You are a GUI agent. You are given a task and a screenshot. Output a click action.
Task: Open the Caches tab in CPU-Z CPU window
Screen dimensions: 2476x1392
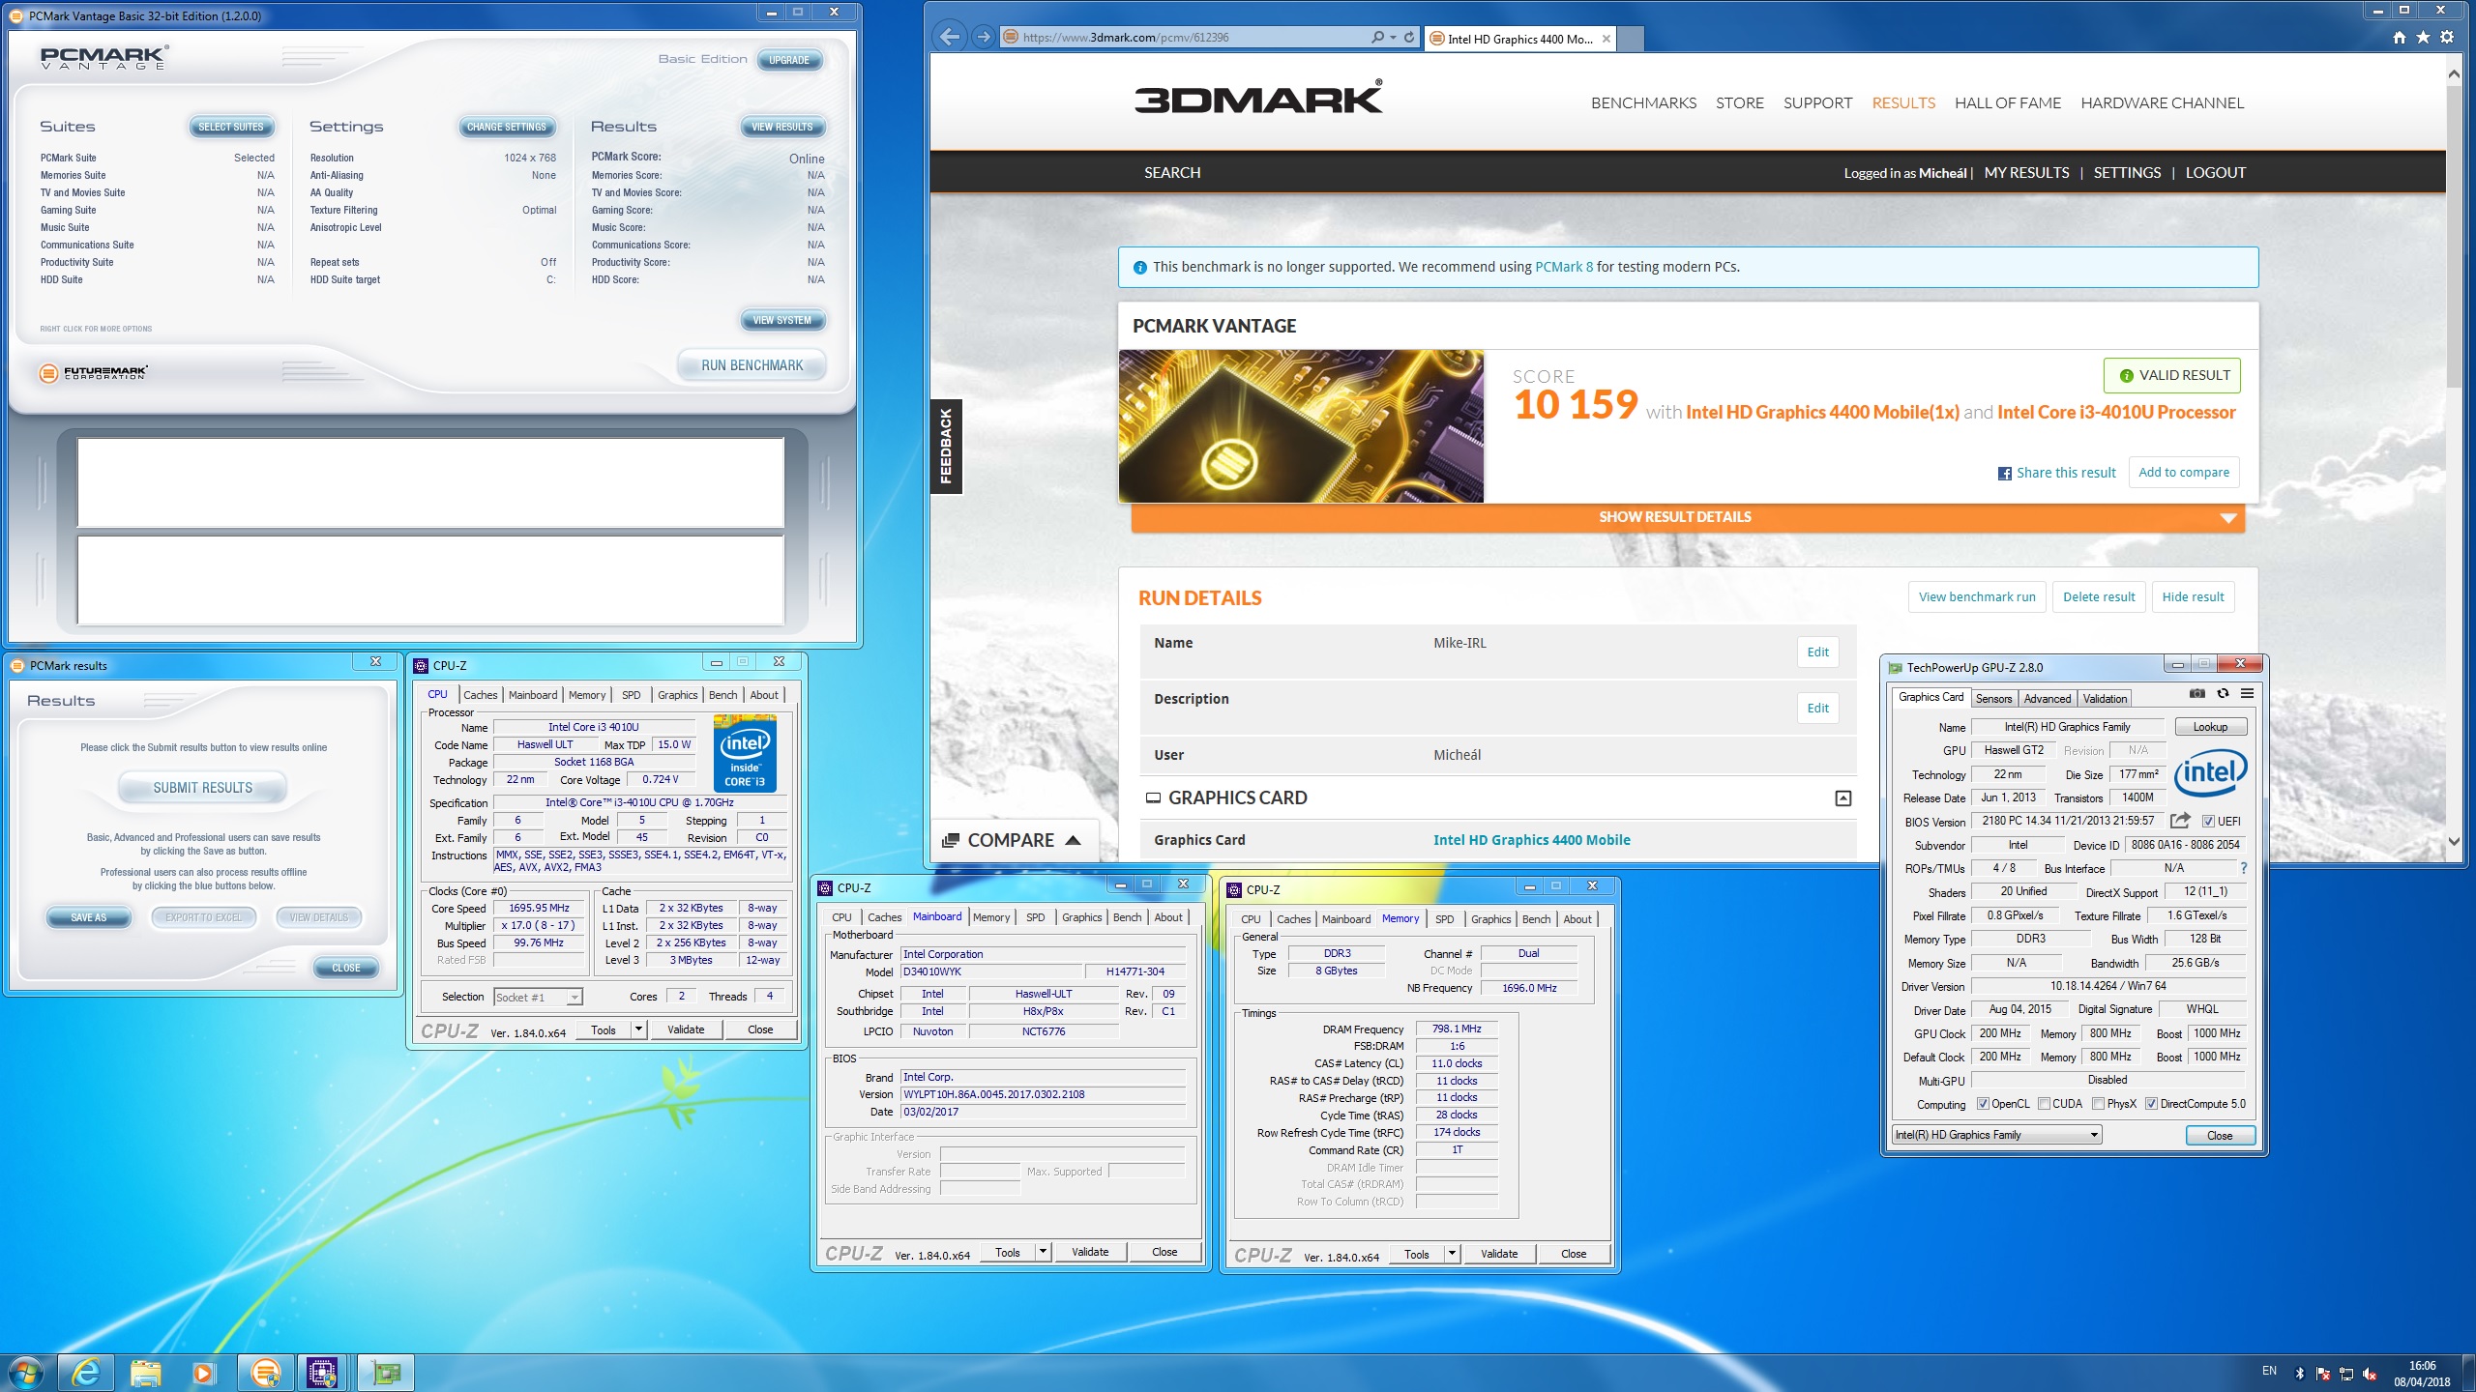480,695
